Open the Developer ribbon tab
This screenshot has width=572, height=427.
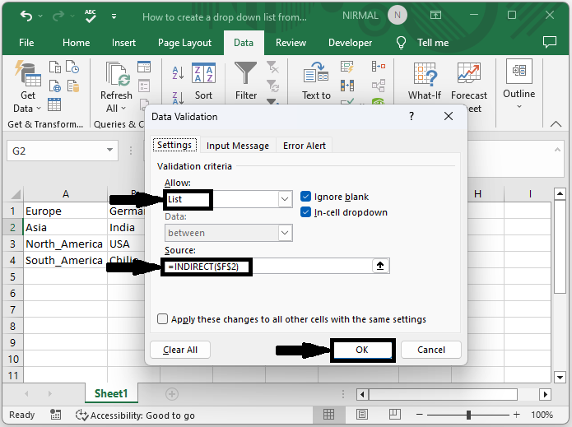[x=351, y=43]
